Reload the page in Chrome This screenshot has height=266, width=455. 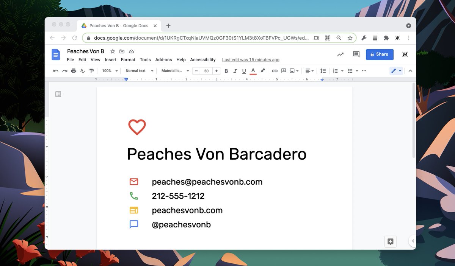[75, 38]
